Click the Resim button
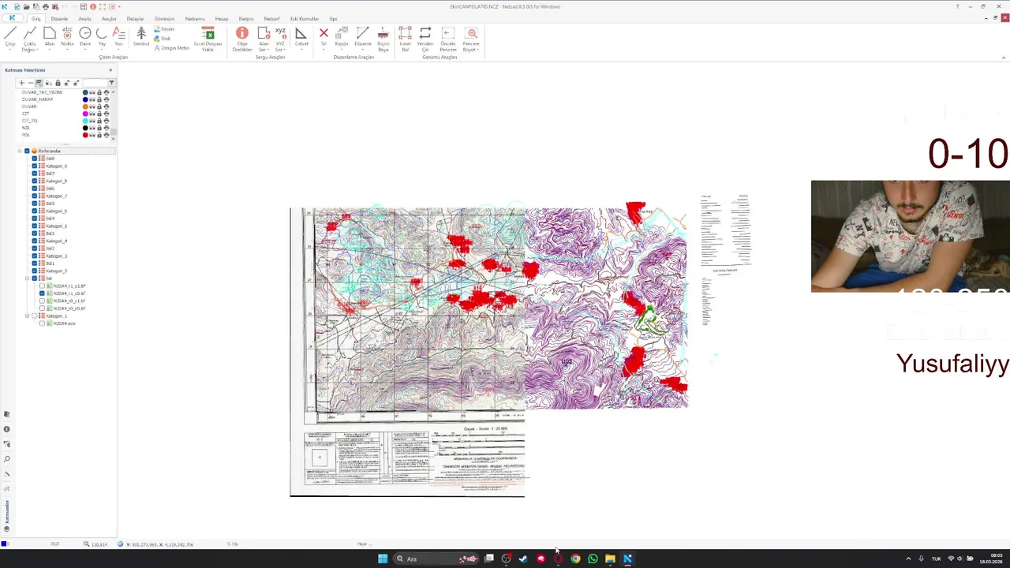Viewport: 1010px width, 568px height. point(164,29)
